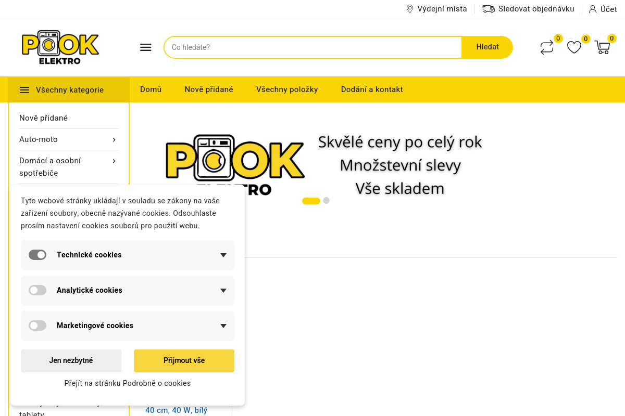Open the product comparison icon

[x=546, y=47]
